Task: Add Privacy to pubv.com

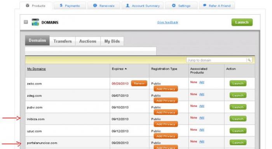Action: click(166, 112)
